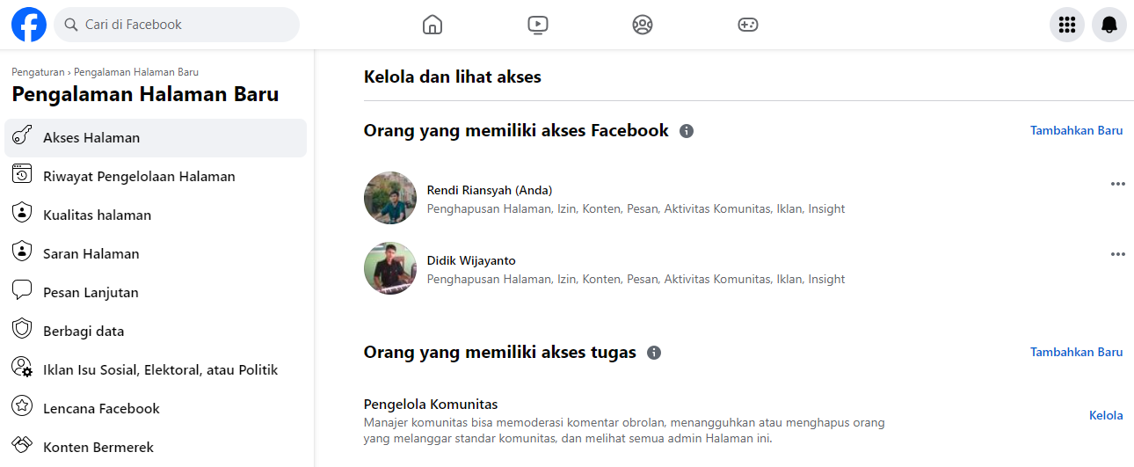Click the key icon beside Akses Halaman
The height and width of the screenshot is (467, 1134).
click(x=22, y=137)
